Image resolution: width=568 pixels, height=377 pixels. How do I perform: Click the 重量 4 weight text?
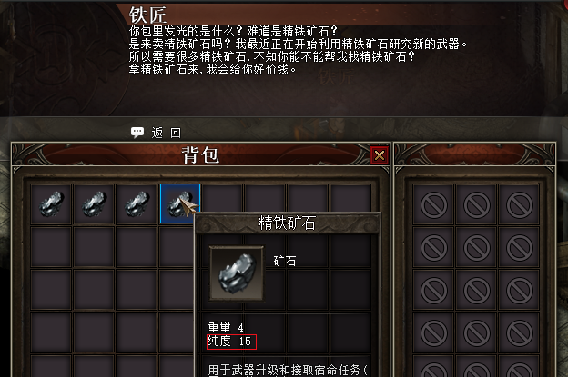[226, 327]
